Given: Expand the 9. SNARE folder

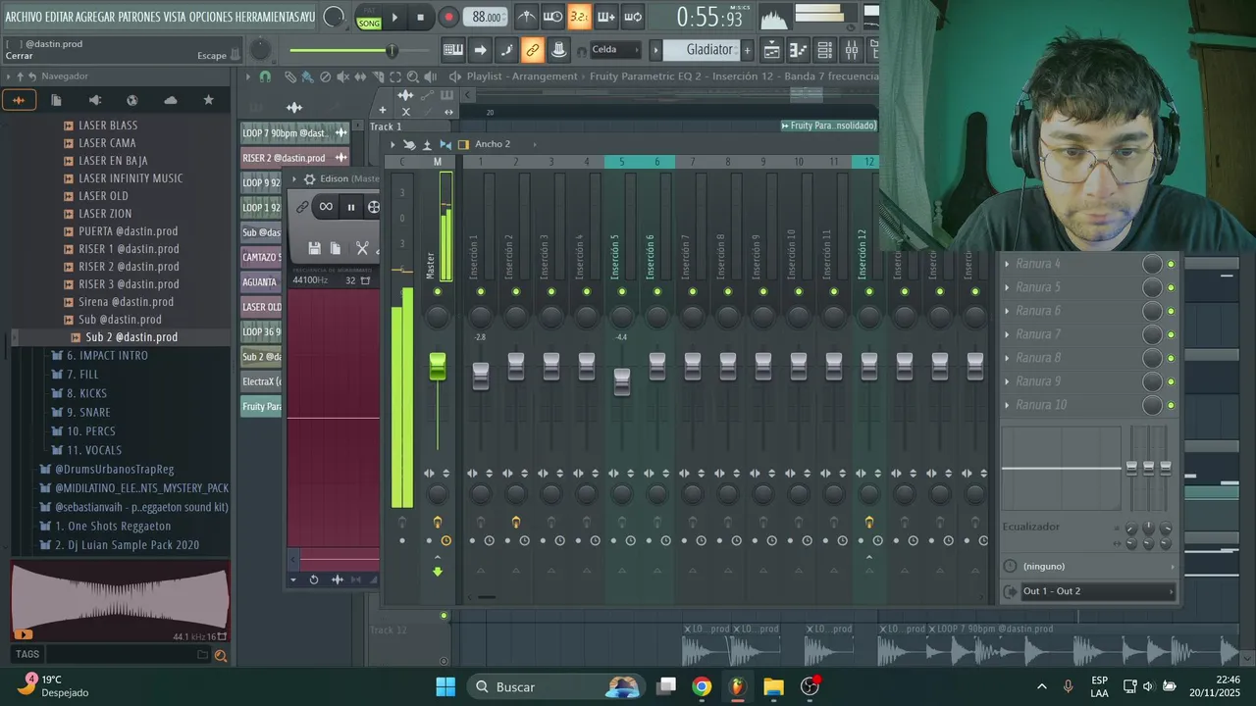Looking at the screenshot, I should tap(87, 413).
